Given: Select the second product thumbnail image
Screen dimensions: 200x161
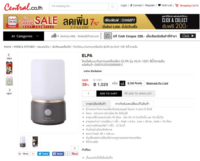Looking at the screenshot, I should (x=35, y=142).
